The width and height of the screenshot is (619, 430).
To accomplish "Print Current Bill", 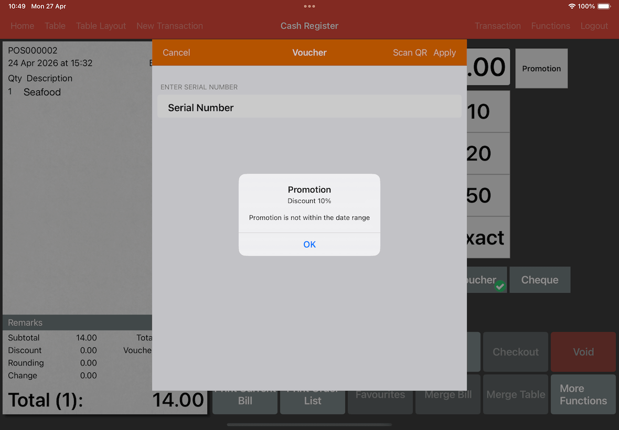I will click(x=245, y=402).
